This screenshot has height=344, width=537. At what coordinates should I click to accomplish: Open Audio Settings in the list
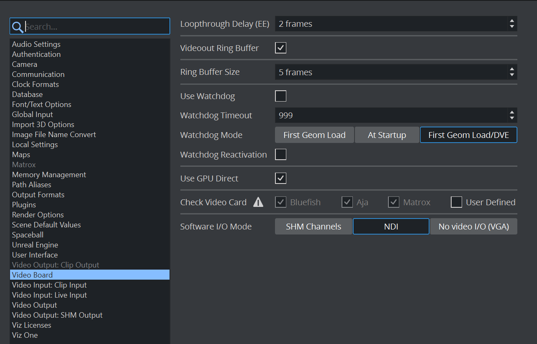pyautogui.click(x=36, y=44)
